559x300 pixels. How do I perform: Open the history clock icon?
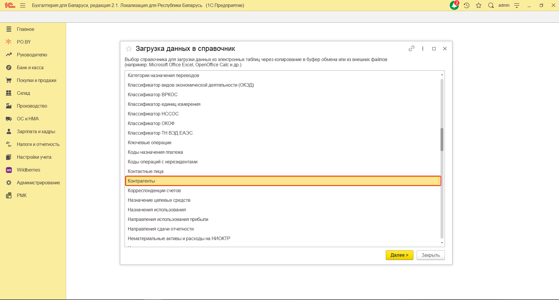pos(467,6)
